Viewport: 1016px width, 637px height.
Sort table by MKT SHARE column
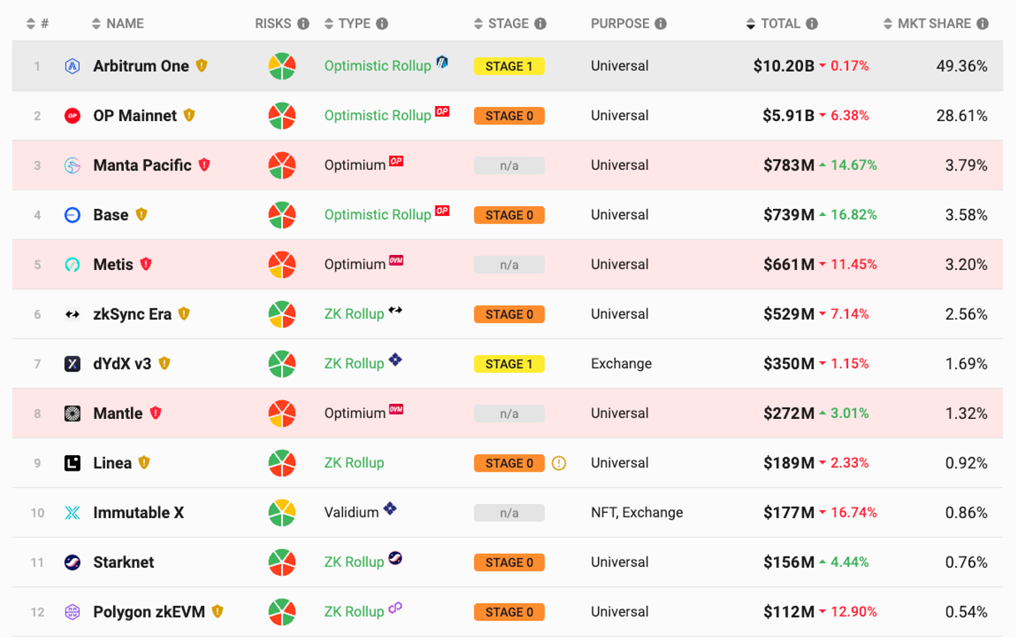click(x=935, y=24)
